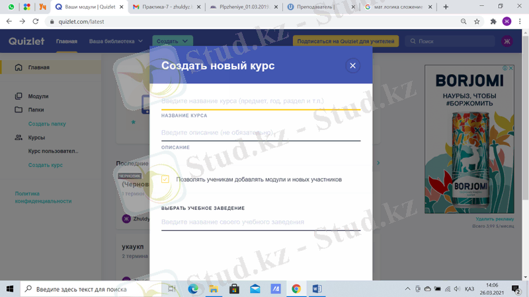The width and height of the screenshot is (529, 297).
Task: Click the Quizlet search field
Action: [x=450, y=41]
